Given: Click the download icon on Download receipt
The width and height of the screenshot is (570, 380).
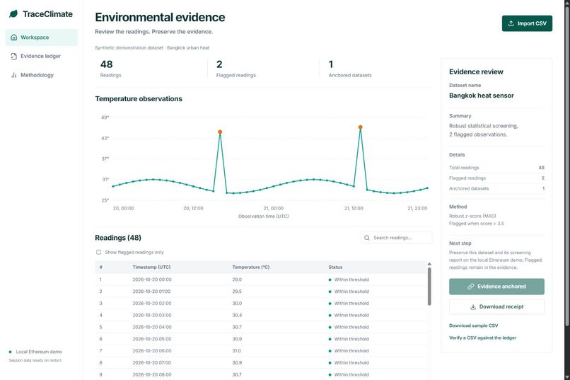Looking at the screenshot, I should coord(473,307).
